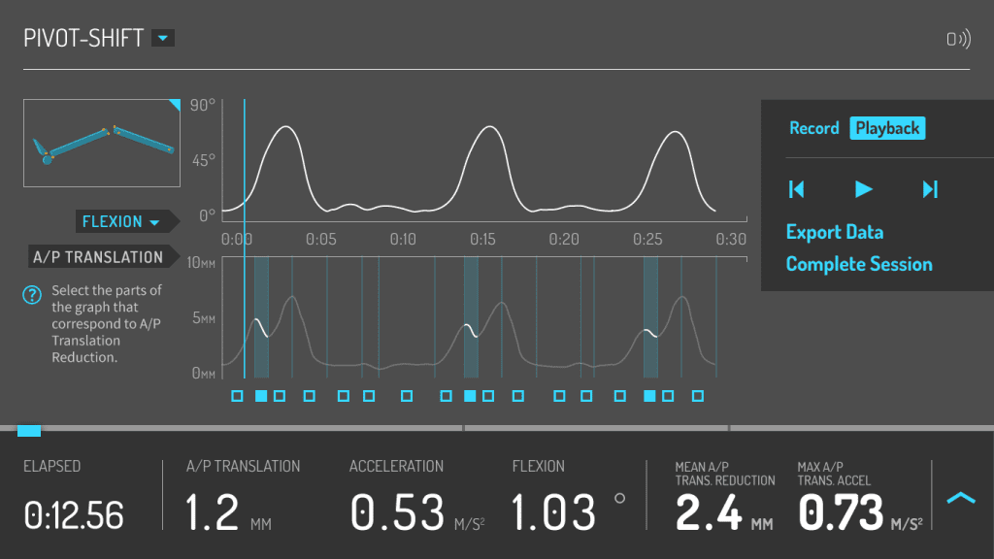
Task: Switch to the Record tab
Action: [813, 128]
